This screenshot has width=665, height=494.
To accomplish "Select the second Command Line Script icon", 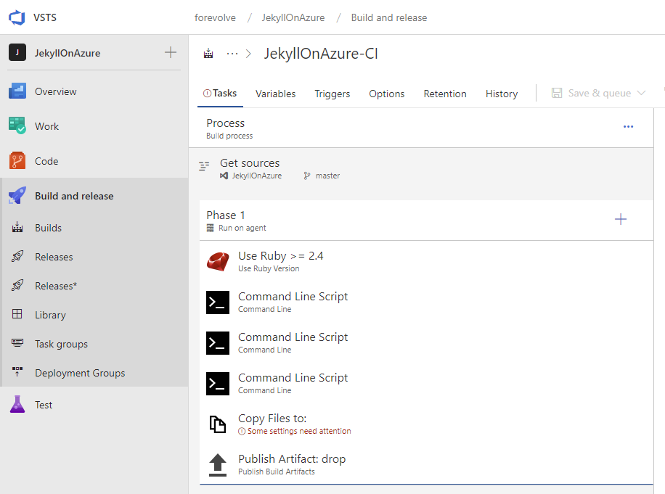I will [x=218, y=343].
